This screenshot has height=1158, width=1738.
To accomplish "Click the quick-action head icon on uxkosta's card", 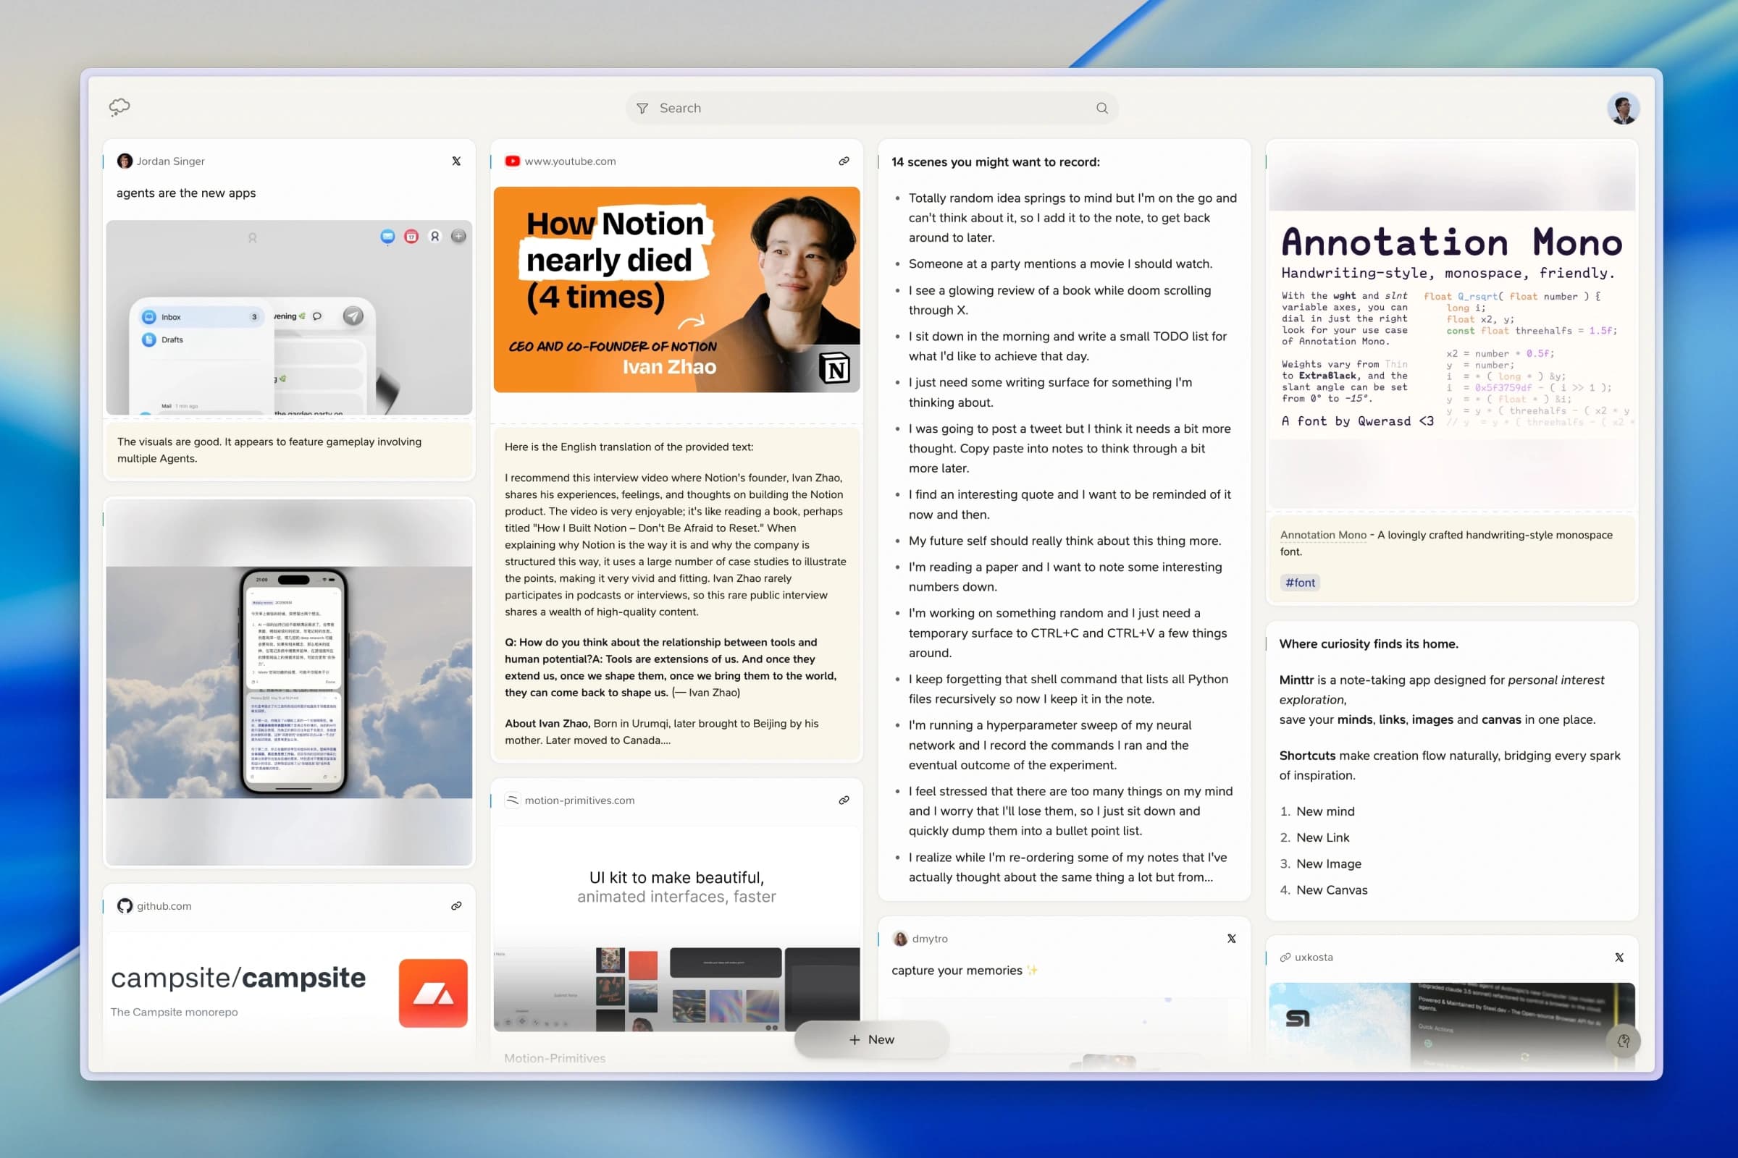I will pyautogui.click(x=1624, y=1041).
